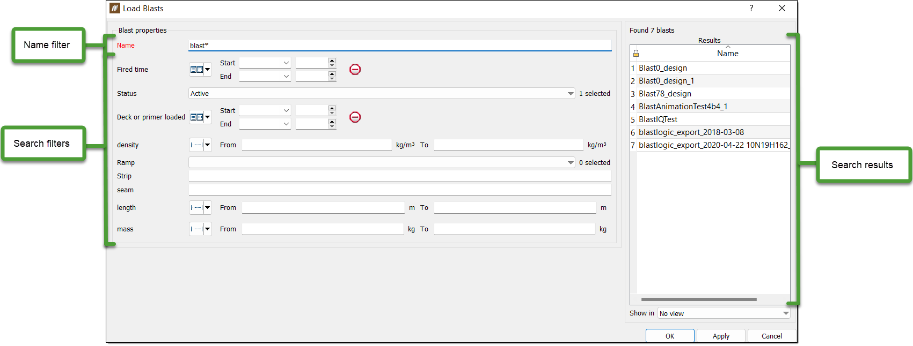
Task: Open Deck or primer loaded calendar picker
Action: (200, 117)
